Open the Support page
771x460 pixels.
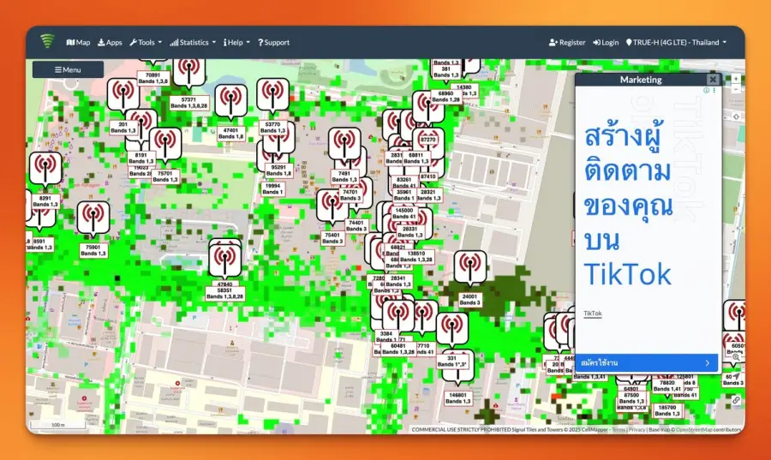click(274, 42)
